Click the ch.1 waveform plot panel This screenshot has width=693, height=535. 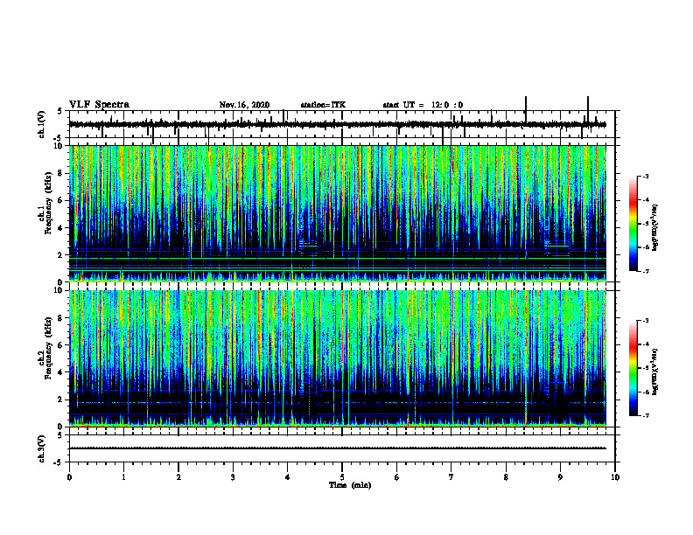pyautogui.click(x=342, y=124)
